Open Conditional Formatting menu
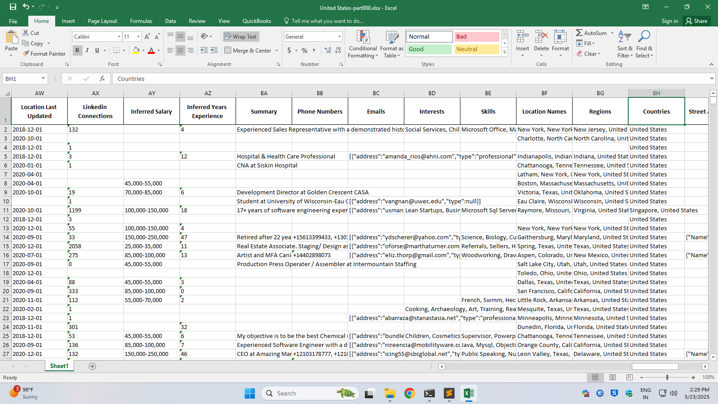The width and height of the screenshot is (718, 404). [x=363, y=44]
